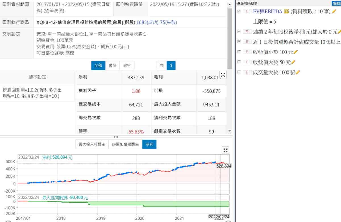
Task: Expand the statistics table to fullscreen
Action: tap(223, 75)
